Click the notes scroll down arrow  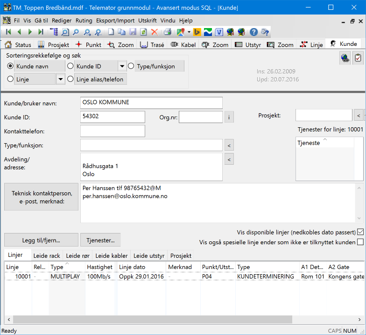tap(359, 218)
